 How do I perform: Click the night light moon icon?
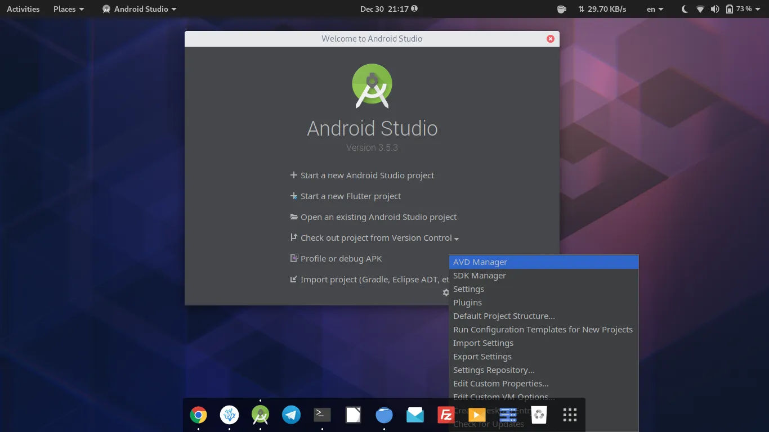point(685,9)
